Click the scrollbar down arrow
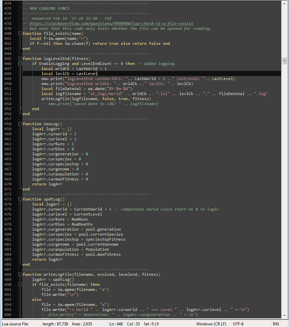This screenshot has width=289, height=327. pyautogui.click(x=284, y=316)
